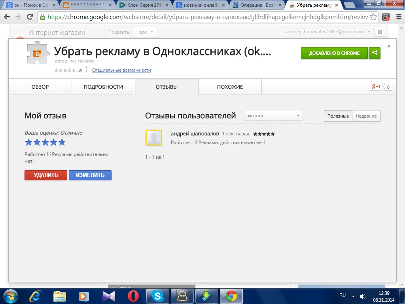Click the green share button icon

pos(375,53)
